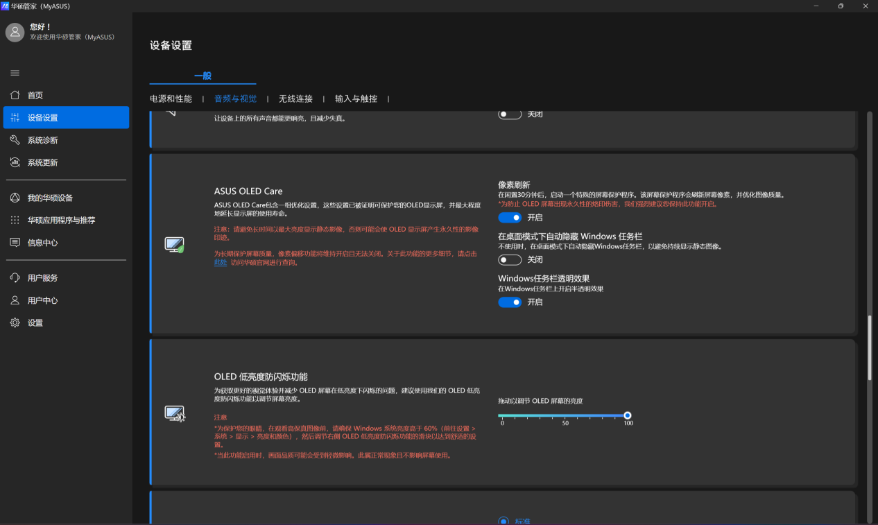The height and width of the screenshot is (525, 878).
Task: Click the 您好！ greeting text
Action: (x=40, y=27)
